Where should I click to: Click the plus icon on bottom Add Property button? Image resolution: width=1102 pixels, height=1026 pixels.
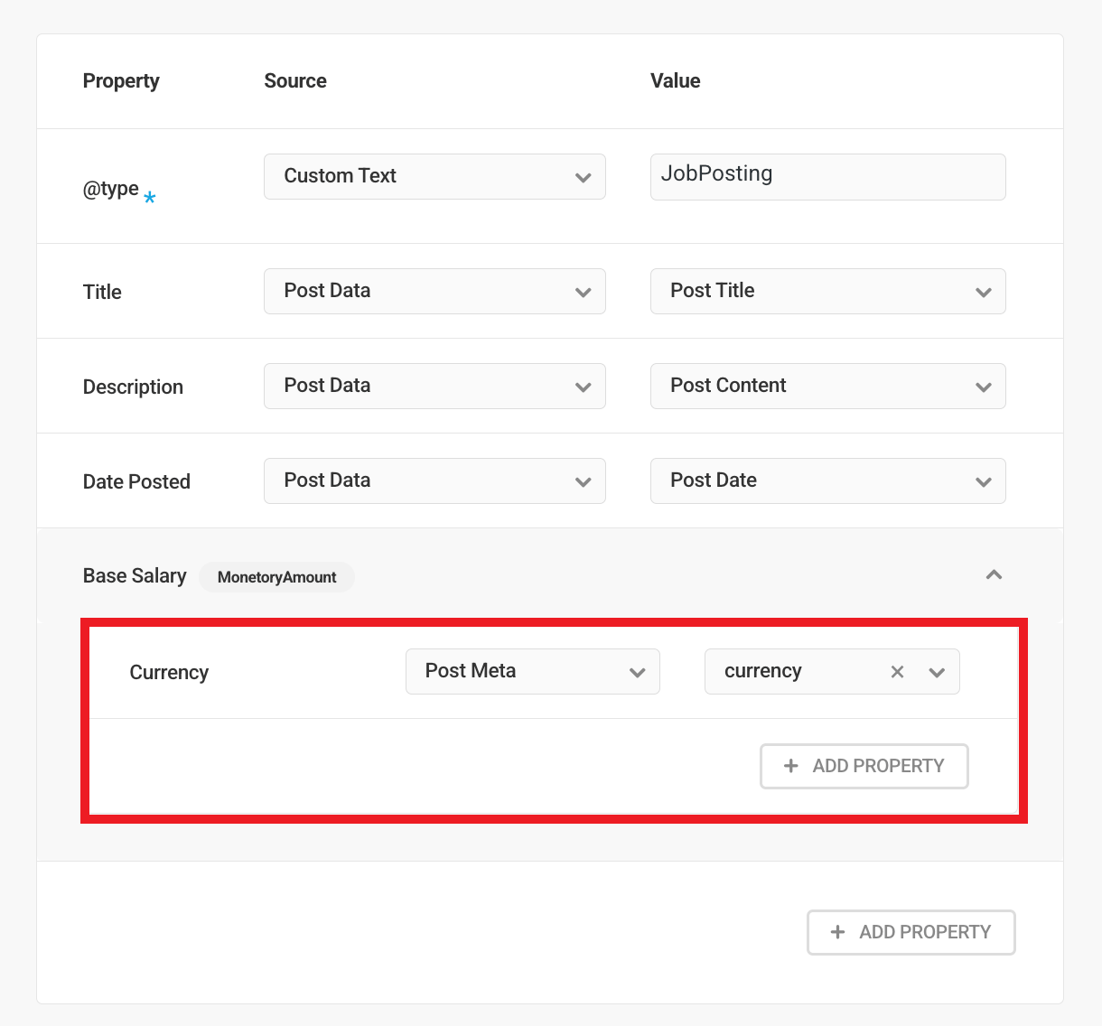coord(837,932)
